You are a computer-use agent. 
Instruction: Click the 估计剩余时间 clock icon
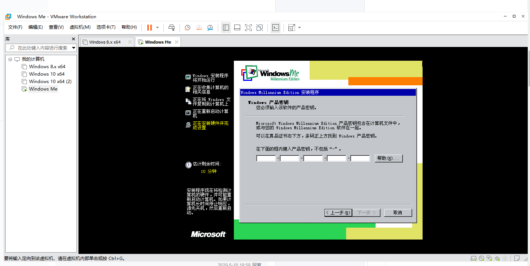[x=188, y=165]
